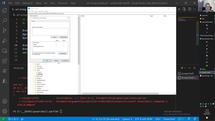Screen dimensions: 215x121
Task: Maximize the terminal panel with chevron up
Action: coord(189,68)
